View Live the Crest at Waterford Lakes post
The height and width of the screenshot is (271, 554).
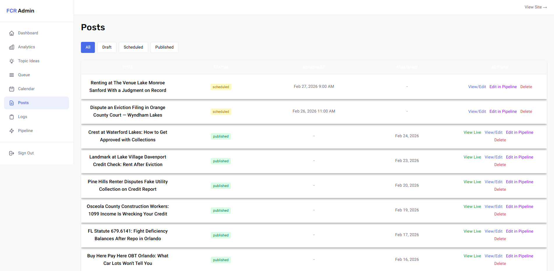[x=472, y=132]
